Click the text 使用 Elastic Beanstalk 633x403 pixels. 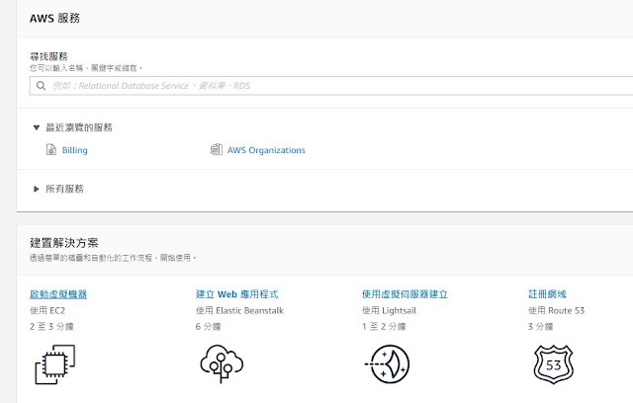239,311
